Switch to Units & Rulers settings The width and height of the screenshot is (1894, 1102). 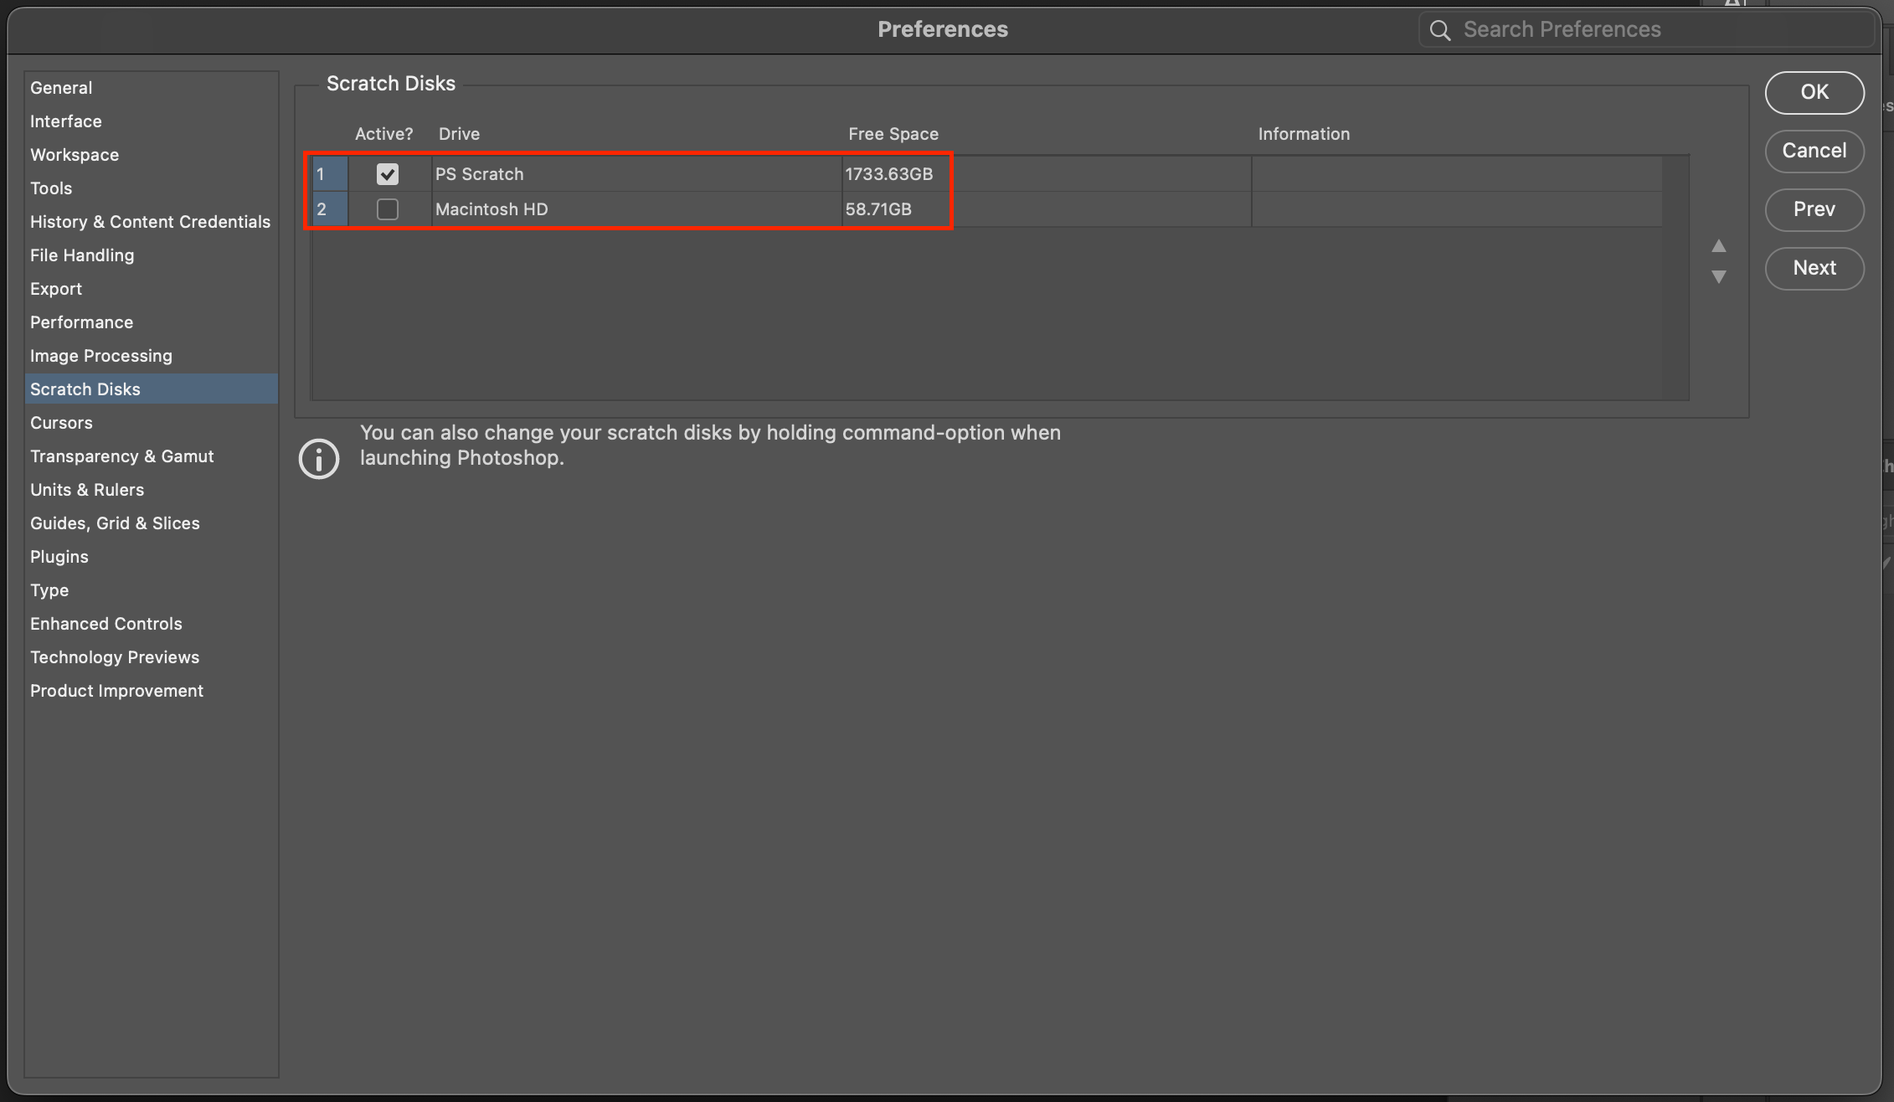pos(87,490)
